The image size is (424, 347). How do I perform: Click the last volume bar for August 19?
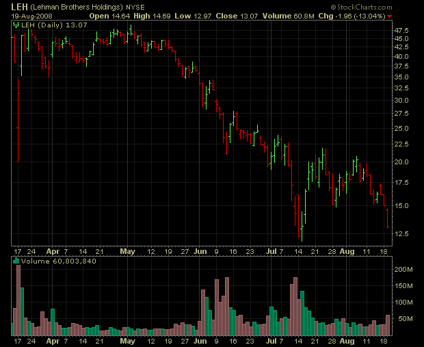click(x=388, y=325)
